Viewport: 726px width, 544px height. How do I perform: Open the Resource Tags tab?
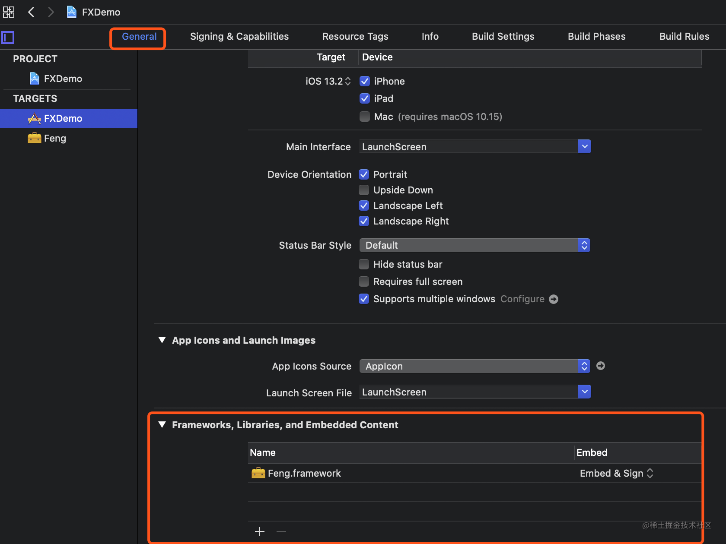tap(355, 37)
